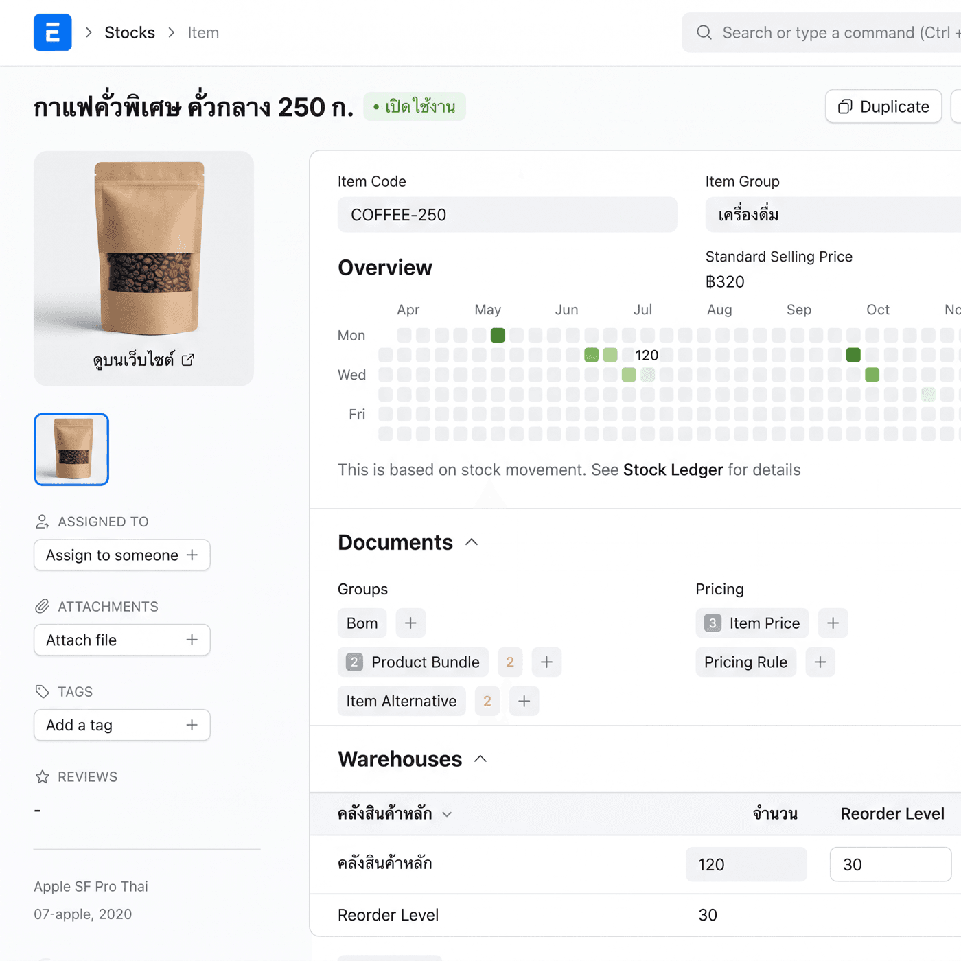
Task: Click the Overview heading
Action: (385, 268)
